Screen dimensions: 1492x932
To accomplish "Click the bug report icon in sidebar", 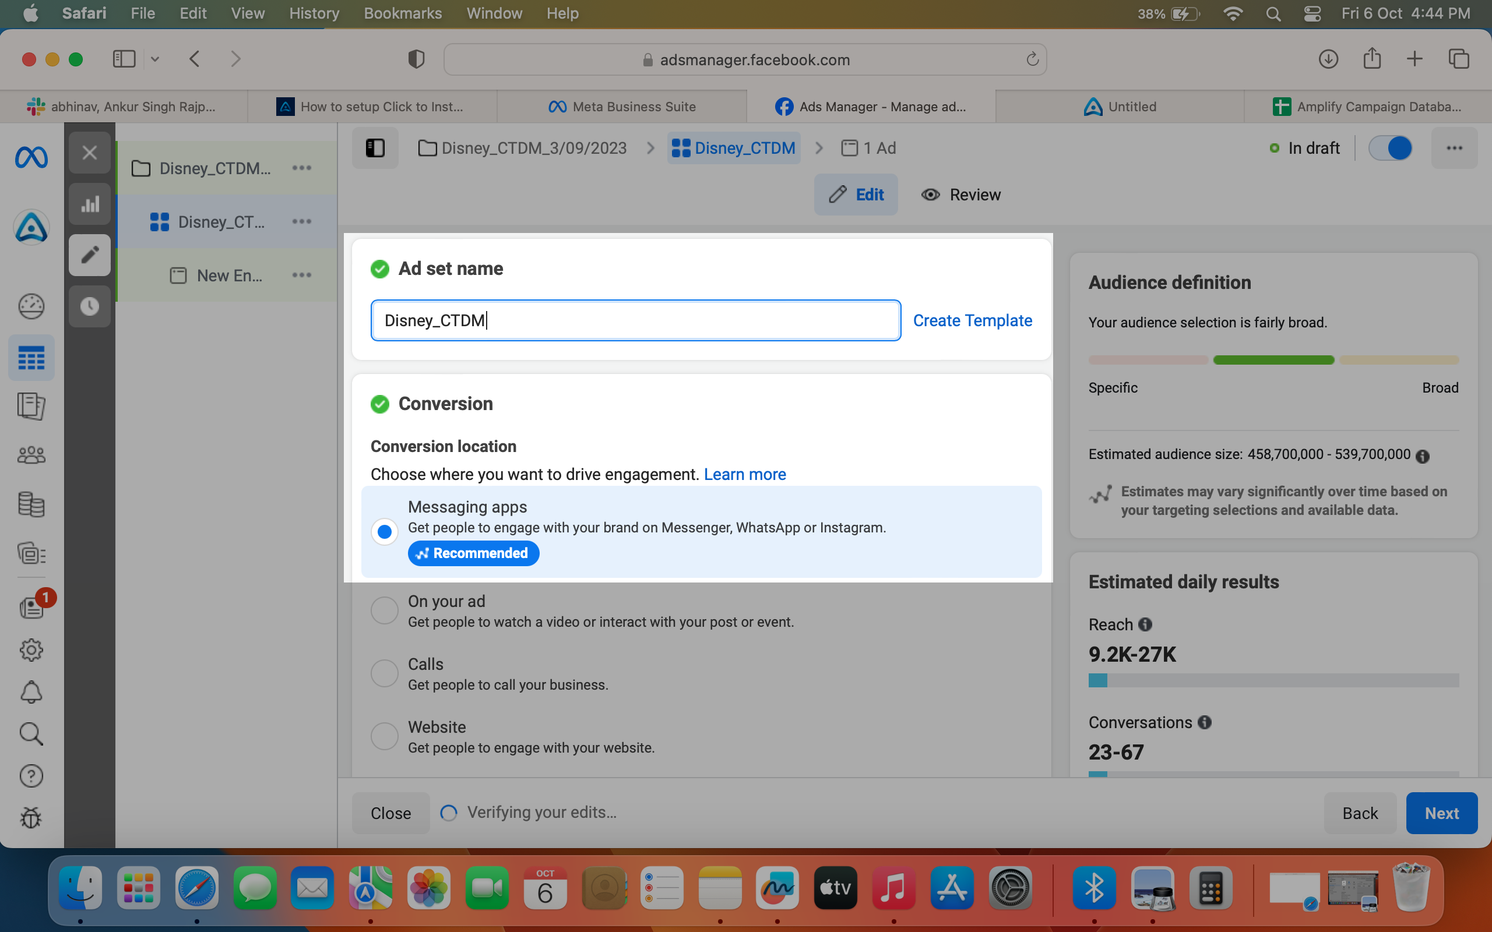I will tap(31, 818).
